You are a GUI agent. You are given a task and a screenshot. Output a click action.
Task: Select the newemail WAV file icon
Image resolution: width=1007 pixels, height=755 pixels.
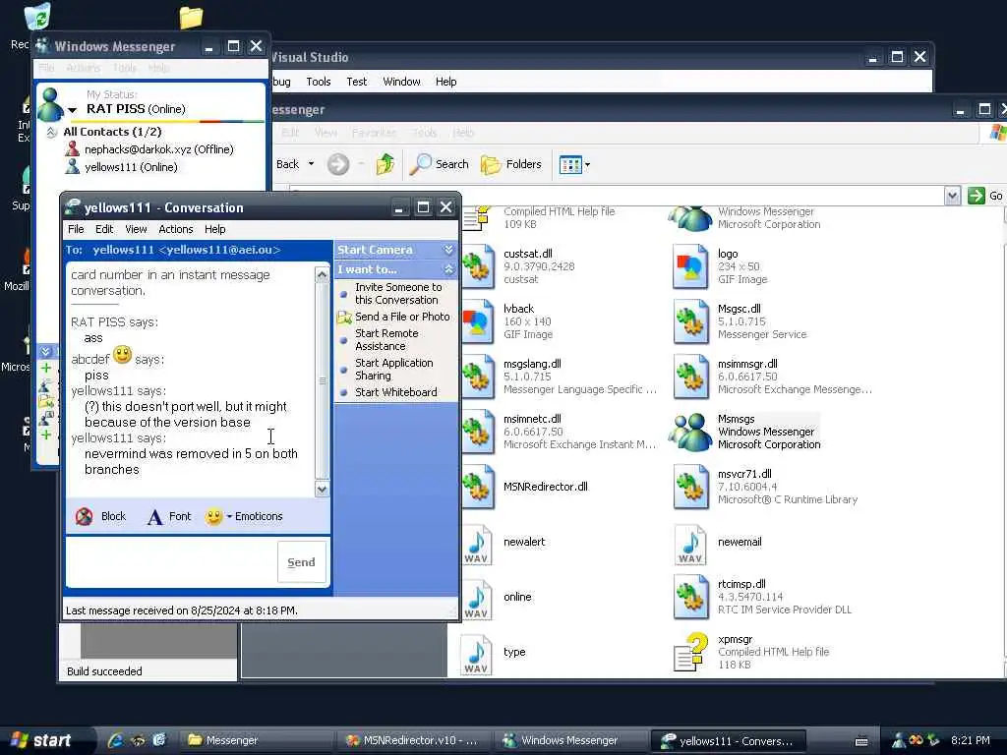pos(690,545)
